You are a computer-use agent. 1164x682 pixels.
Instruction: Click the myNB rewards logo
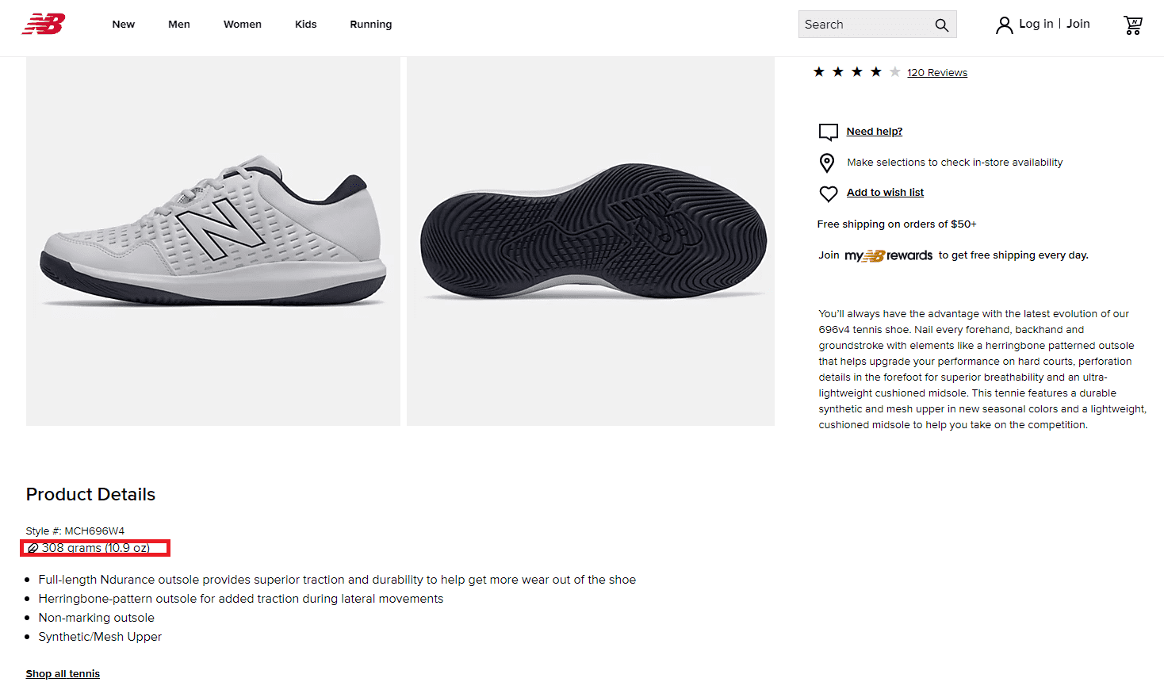(890, 255)
